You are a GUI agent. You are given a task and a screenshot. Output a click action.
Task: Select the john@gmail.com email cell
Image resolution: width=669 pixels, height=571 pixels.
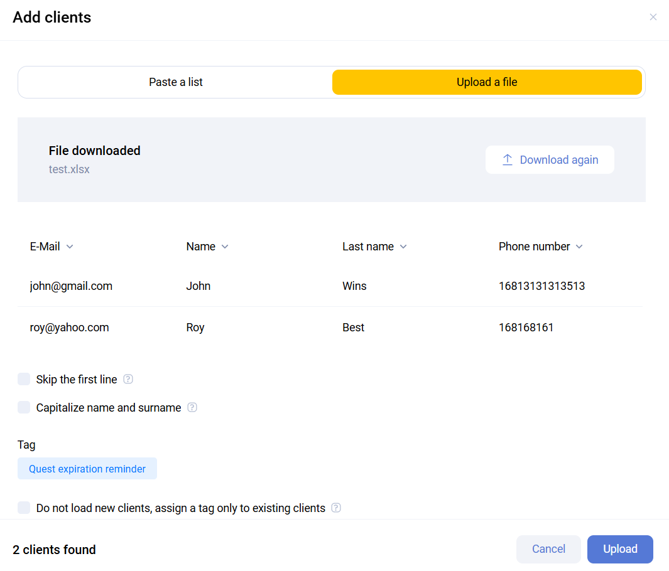pyautogui.click(x=71, y=286)
